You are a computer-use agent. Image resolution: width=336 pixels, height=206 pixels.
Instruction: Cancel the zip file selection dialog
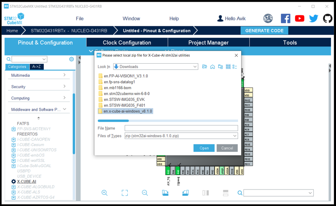click(227, 148)
